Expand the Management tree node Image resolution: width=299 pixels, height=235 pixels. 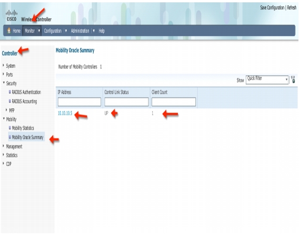tap(4, 146)
